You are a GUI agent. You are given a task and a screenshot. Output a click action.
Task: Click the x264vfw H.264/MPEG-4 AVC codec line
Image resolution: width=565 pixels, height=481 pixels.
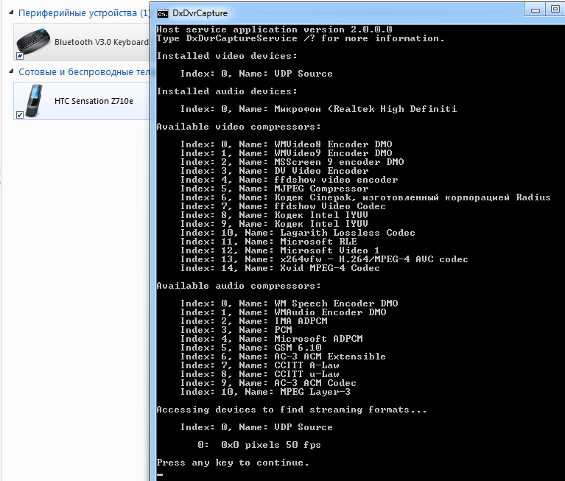pyautogui.click(x=324, y=259)
